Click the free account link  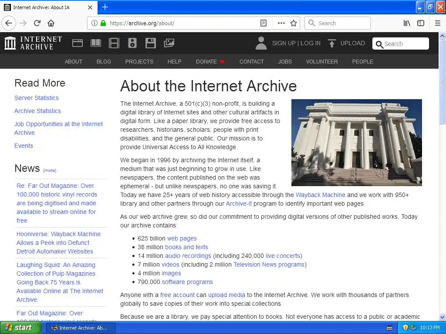[178, 295]
